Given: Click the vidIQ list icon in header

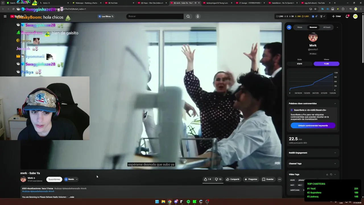Looking at the screenshot, I should point(316,16).
